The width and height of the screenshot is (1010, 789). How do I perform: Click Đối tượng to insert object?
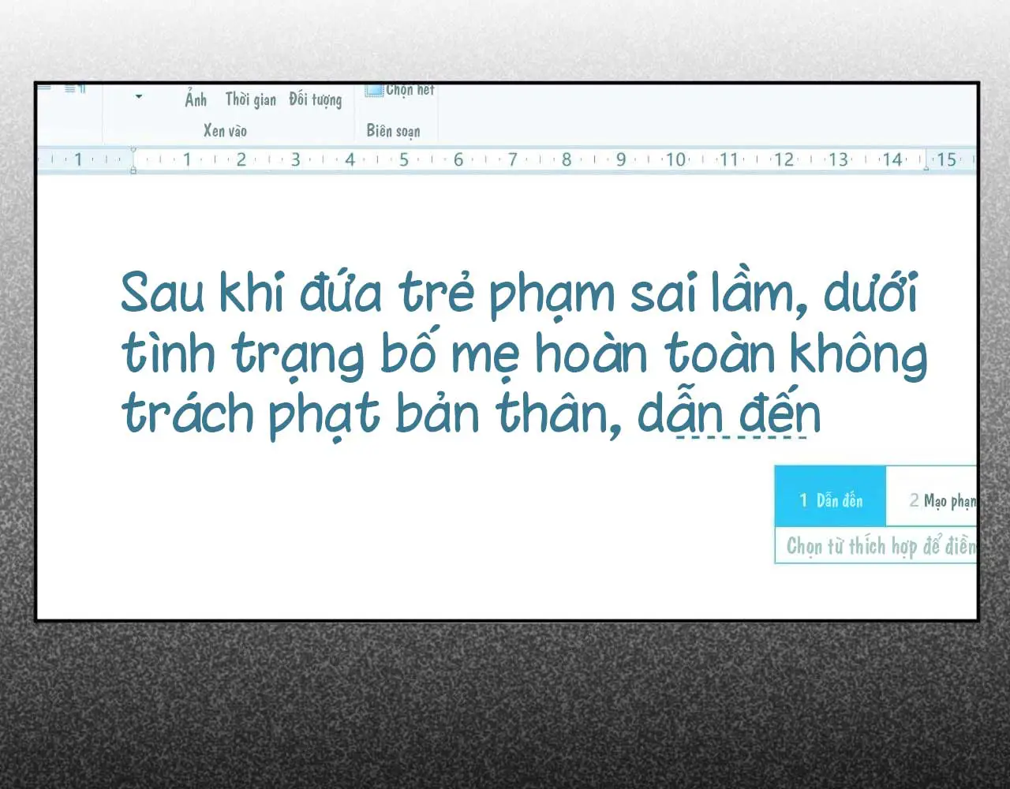point(315,99)
